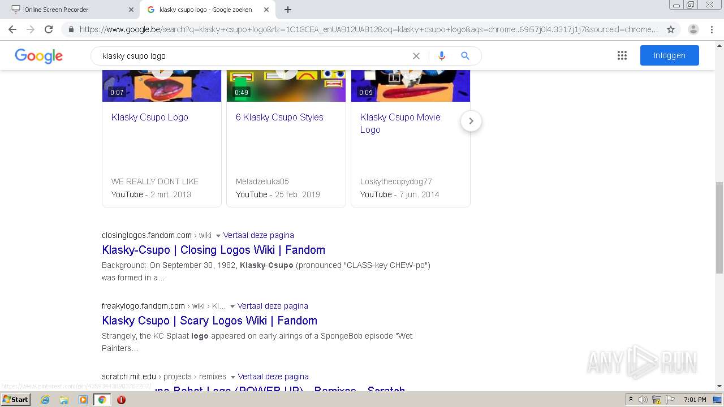Click the 7:01 PM taskbar clock

[695, 400]
